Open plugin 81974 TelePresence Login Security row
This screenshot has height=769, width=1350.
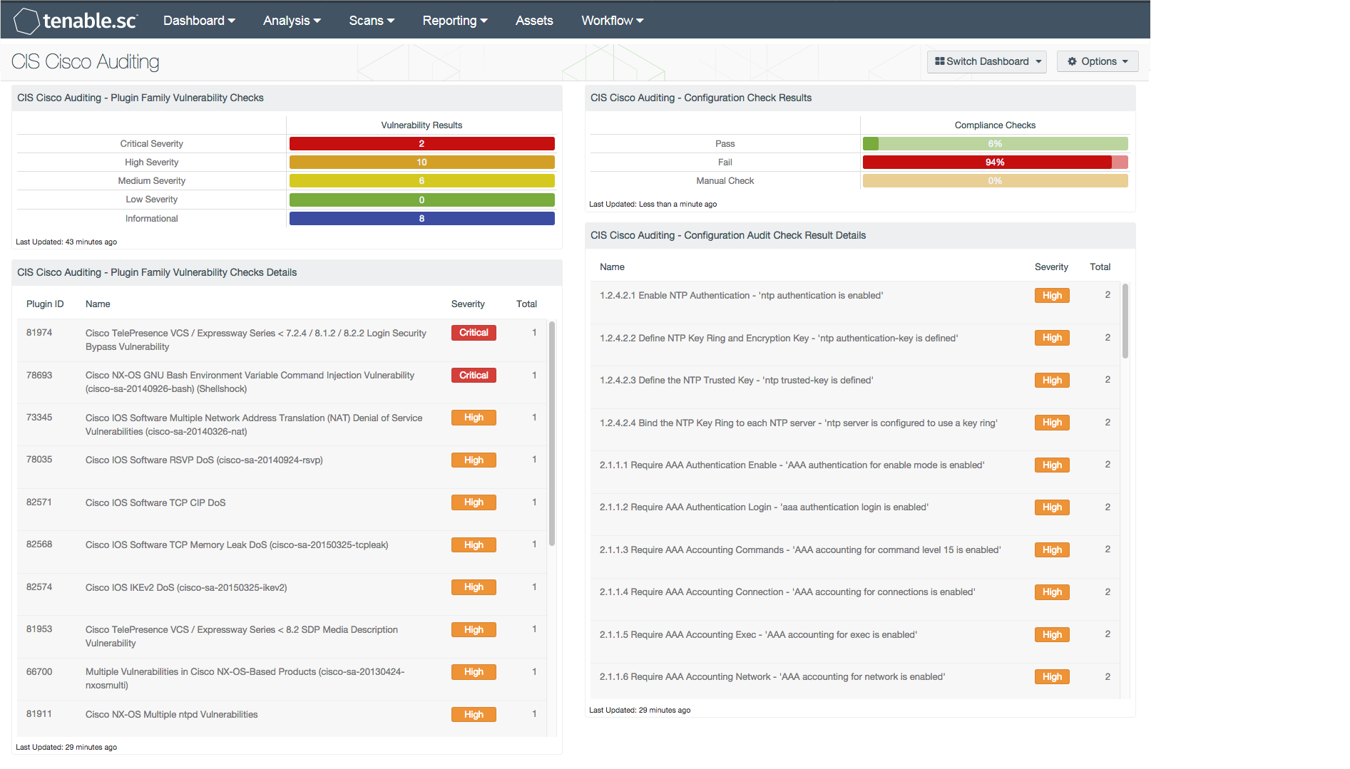click(282, 340)
